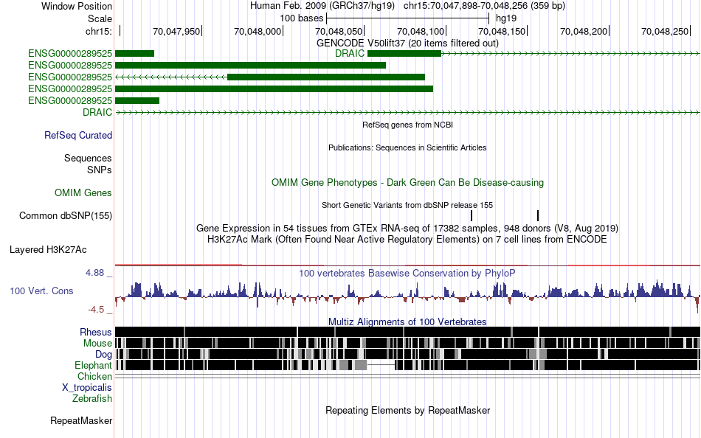Image resolution: width=701 pixels, height=438 pixels.
Task: Click the "4.88" PhyloP upper scale value
Action: (x=94, y=273)
